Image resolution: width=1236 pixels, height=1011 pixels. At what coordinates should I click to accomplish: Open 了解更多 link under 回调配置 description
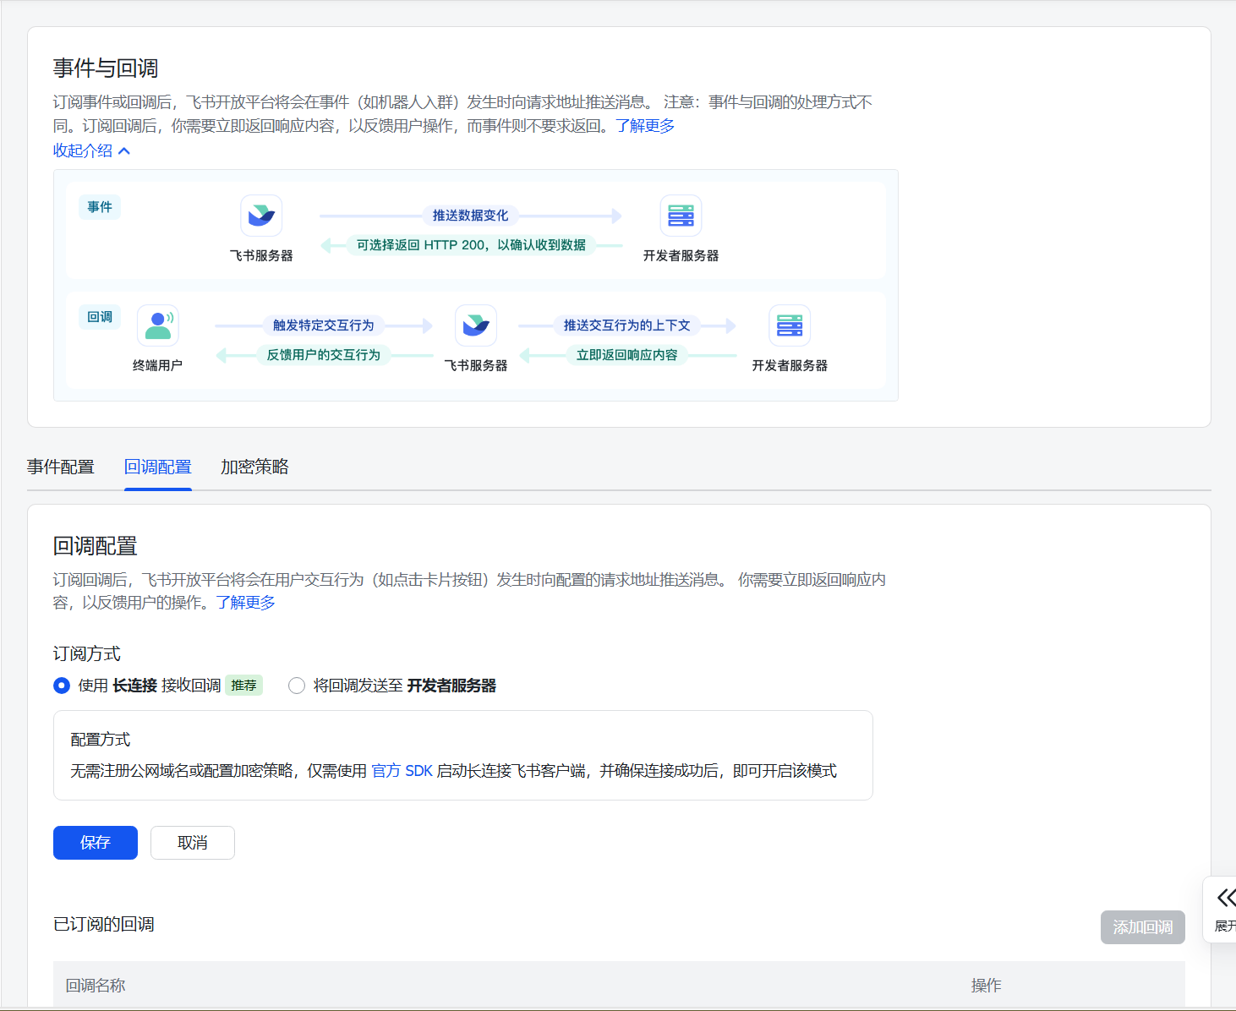click(x=245, y=603)
